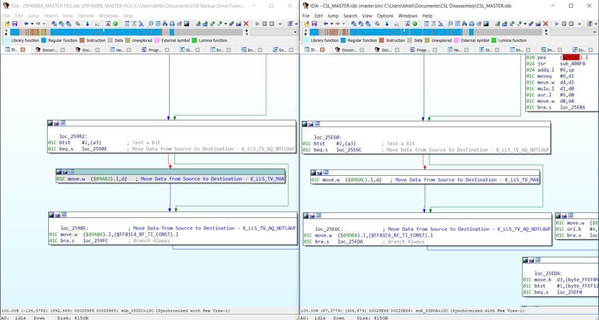Open back-history dropdown arrow in left window
This screenshot has width=599, height=320.
(x=32, y=24)
